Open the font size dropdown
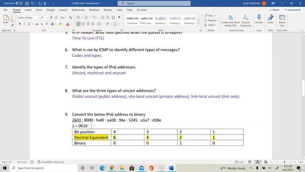Viewport: 305px width, 172px height. click(x=48, y=18)
